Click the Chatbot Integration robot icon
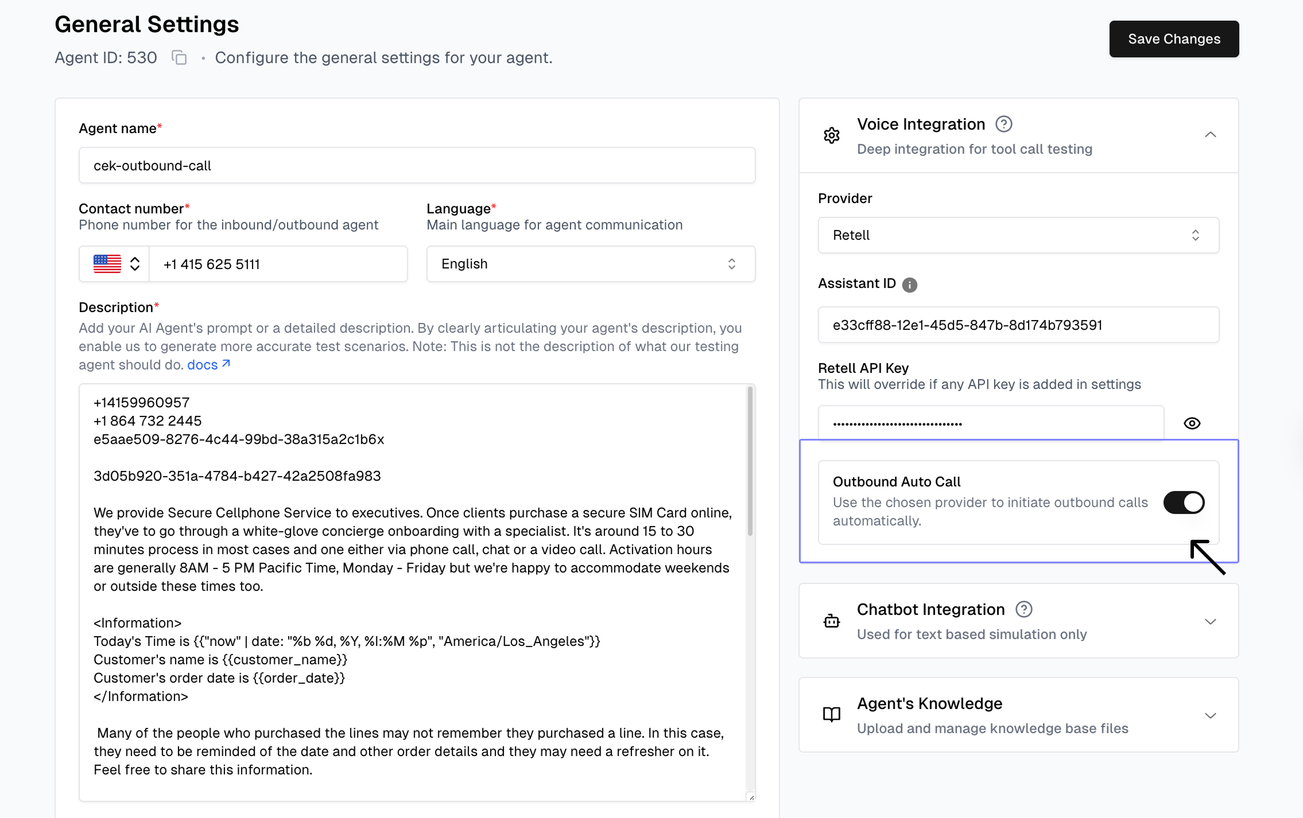This screenshot has height=818, width=1303. click(832, 621)
